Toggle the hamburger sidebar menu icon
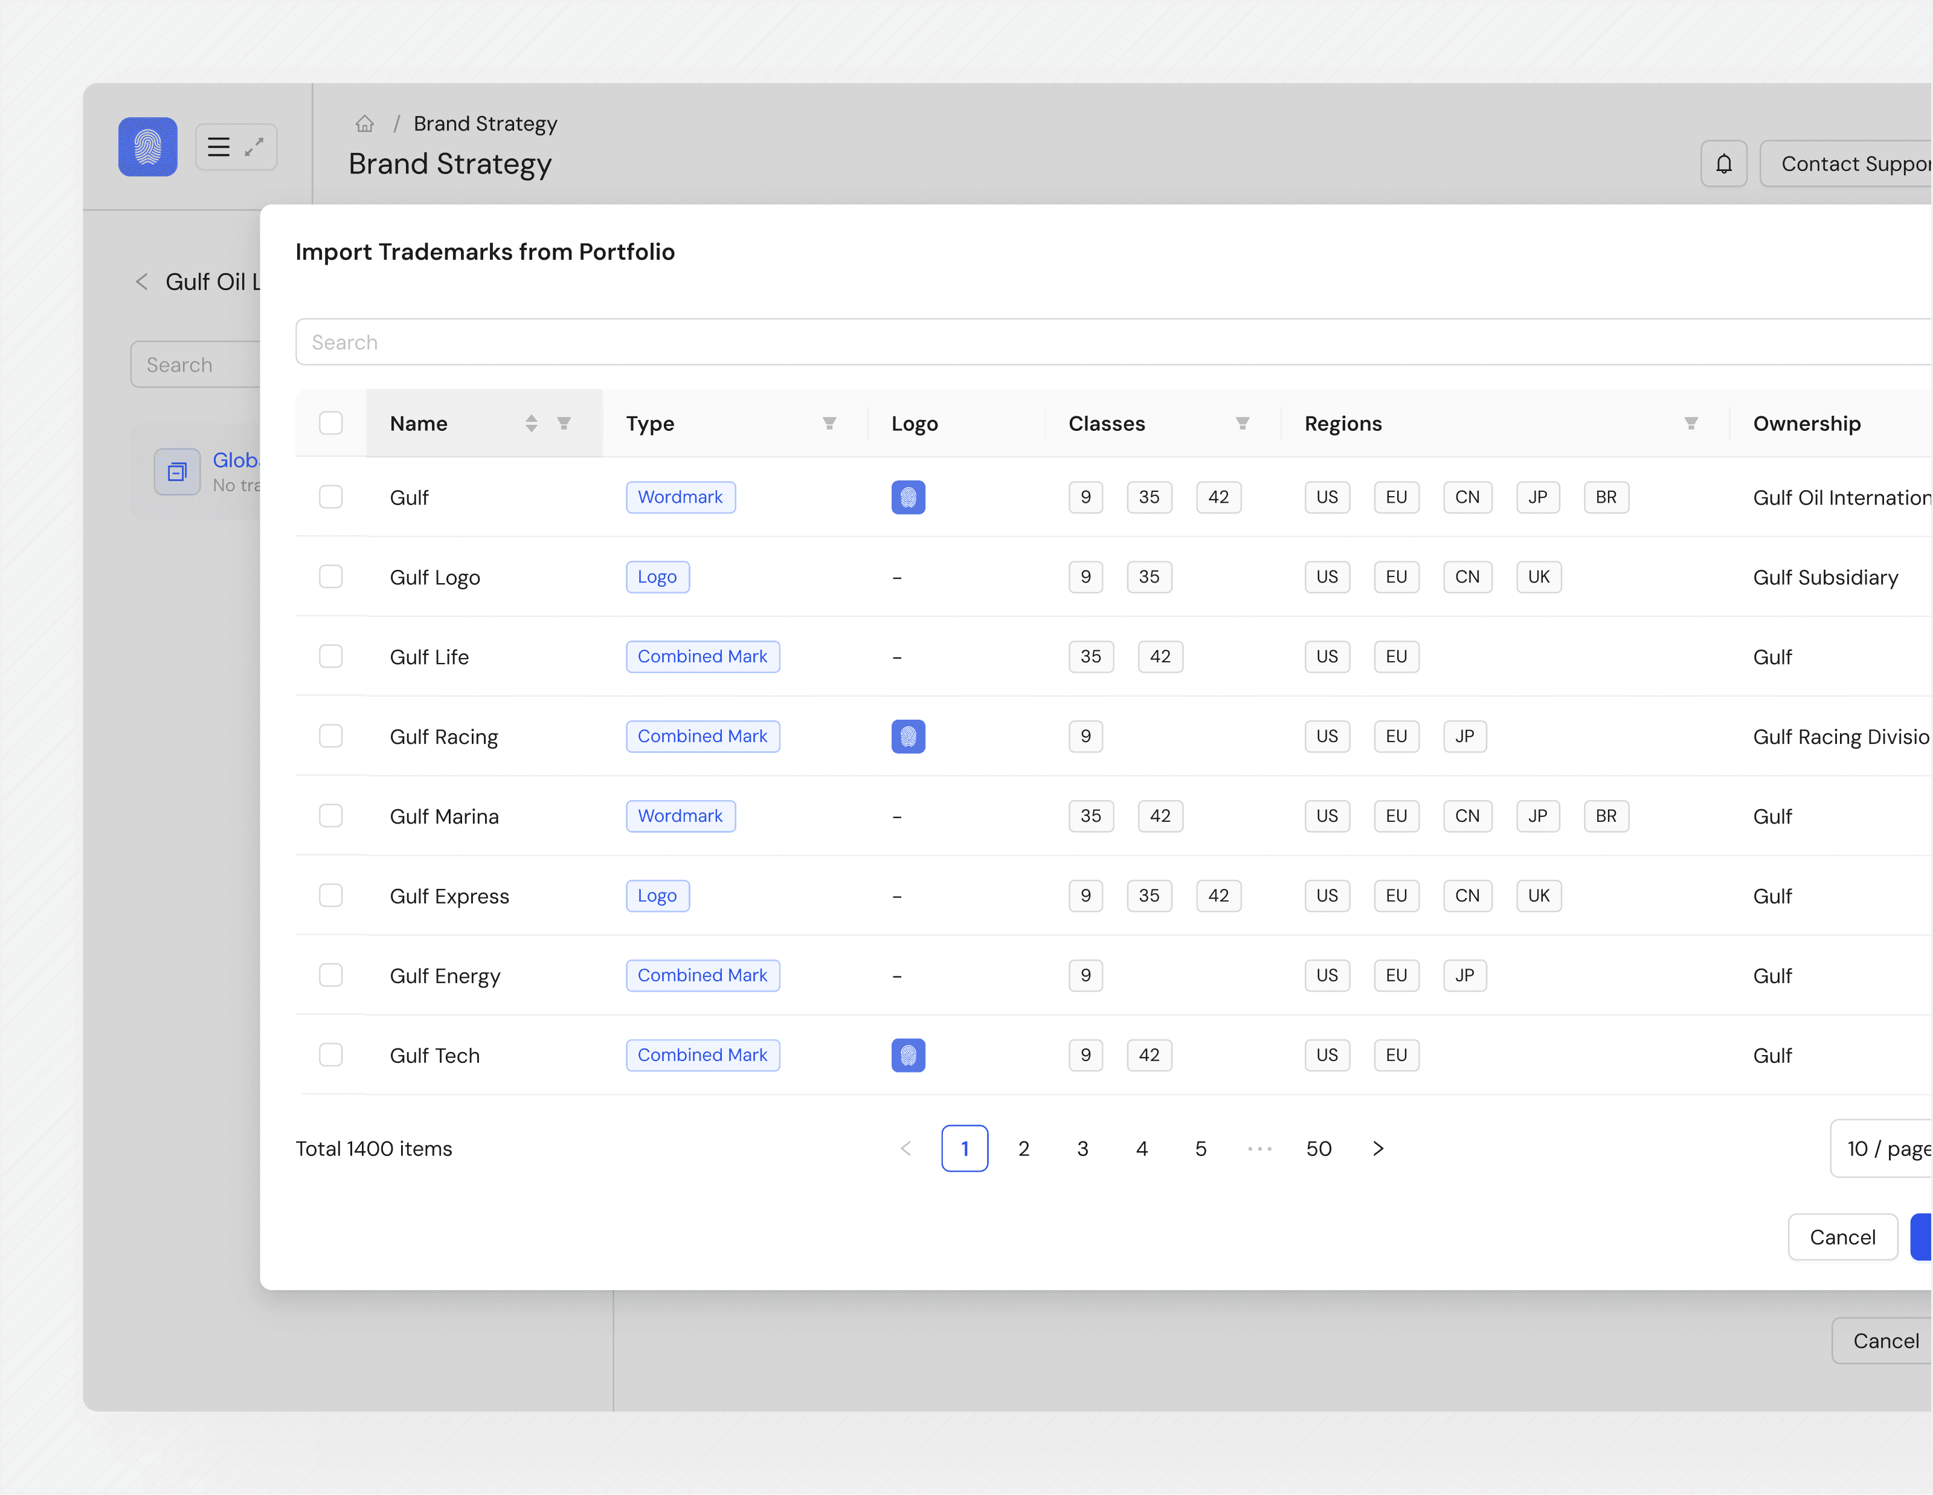 (219, 147)
